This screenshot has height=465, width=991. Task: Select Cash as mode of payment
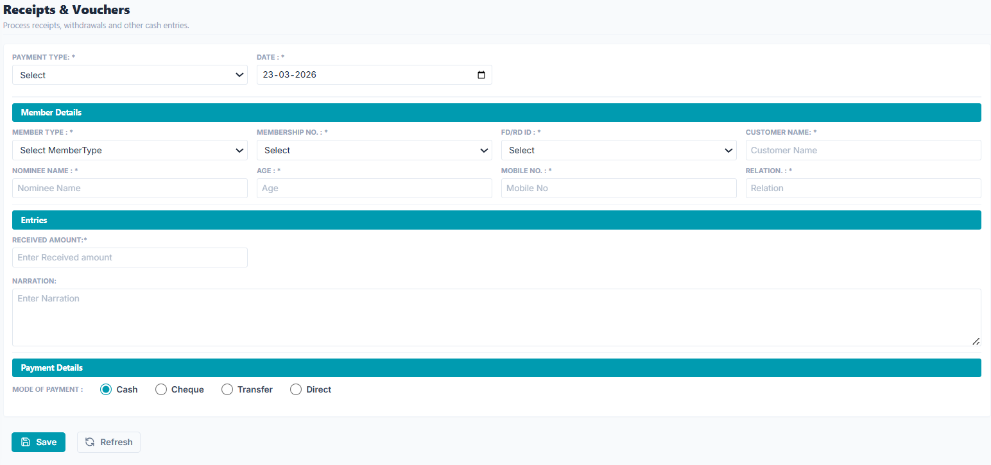(106, 389)
